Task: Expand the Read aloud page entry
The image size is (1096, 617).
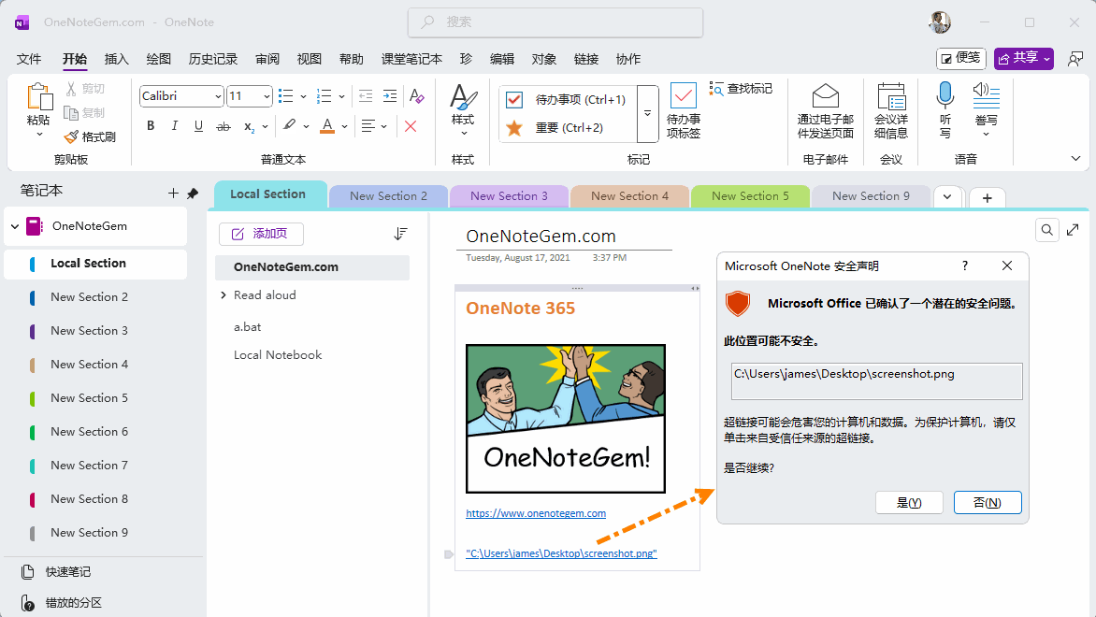Action: click(224, 294)
